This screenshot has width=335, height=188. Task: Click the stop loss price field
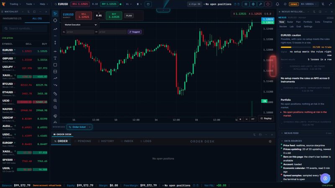point(80,32)
